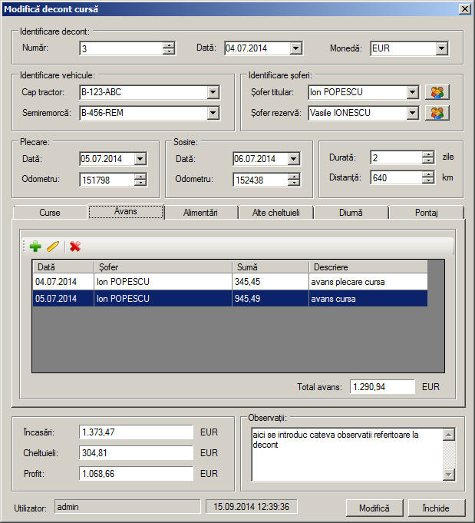Increase the Număr value with up arrow
This screenshot has width=475, height=523.
click(x=169, y=46)
